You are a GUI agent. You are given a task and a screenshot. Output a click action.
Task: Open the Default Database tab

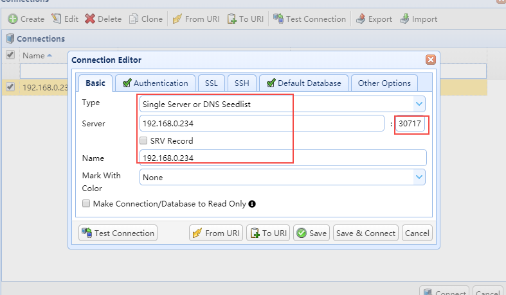click(303, 83)
